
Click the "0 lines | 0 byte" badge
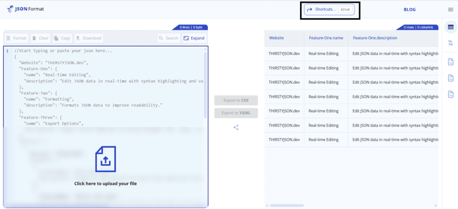(191, 27)
